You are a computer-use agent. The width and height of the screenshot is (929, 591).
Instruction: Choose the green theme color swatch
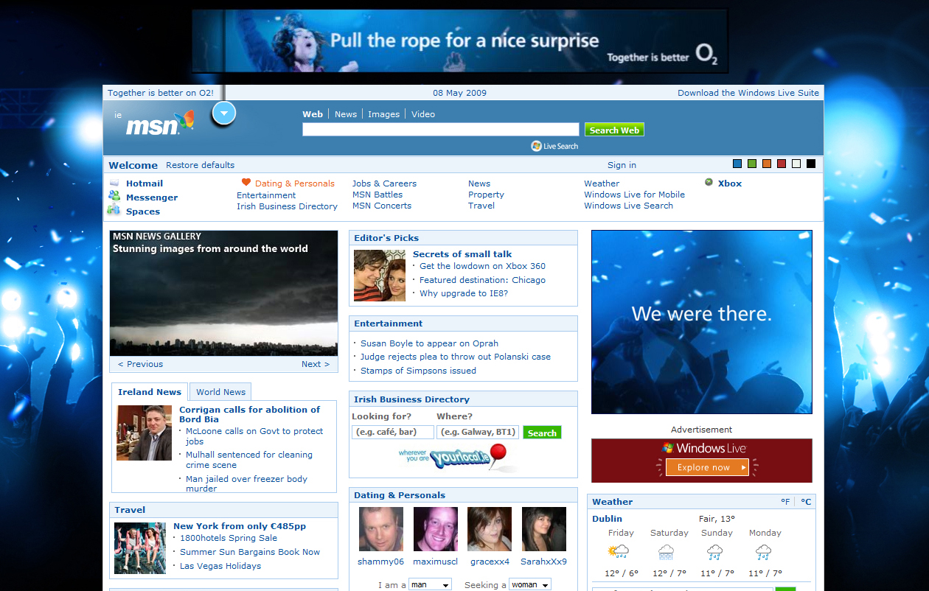tap(752, 164)
